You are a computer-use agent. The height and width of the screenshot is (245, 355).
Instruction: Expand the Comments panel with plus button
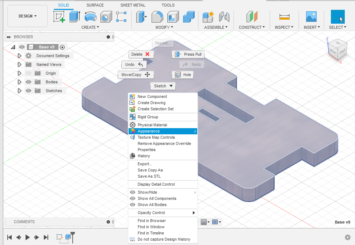coord(108,222)
